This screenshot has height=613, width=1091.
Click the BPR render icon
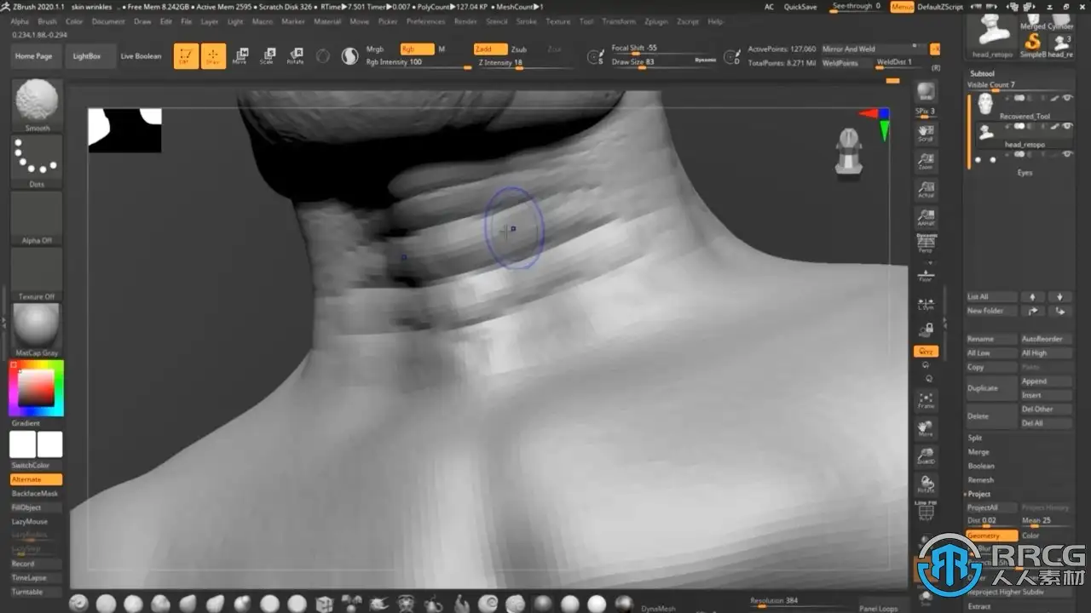click(x=926, y=93)
